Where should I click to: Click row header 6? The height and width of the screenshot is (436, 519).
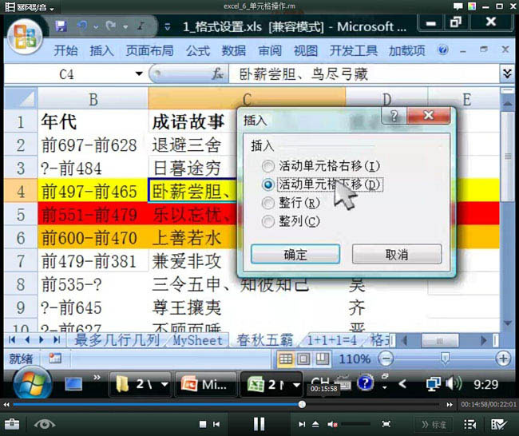pyautogui.click(x=21, y=238)
